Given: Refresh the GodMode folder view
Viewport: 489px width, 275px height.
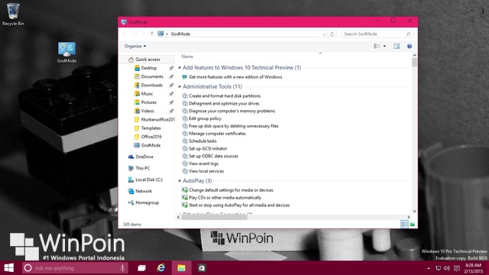Looking at the screenshot, I should (x=332, y=34).
